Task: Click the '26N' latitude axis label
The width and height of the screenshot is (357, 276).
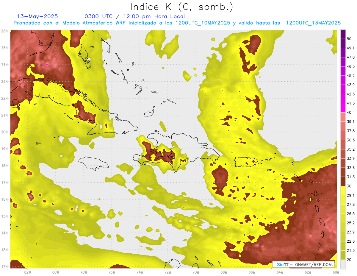Action: tap(4, 31)
